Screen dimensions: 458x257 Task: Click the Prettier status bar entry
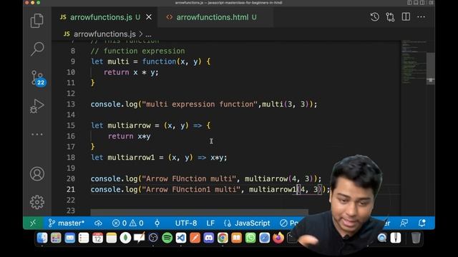[x=289, y=223]
